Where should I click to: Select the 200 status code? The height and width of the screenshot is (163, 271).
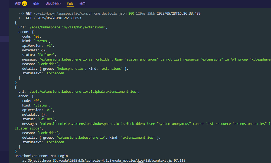pos(131,14)
